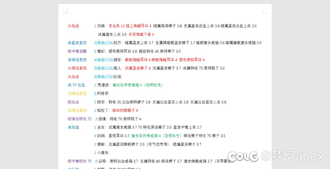The height and width of the screenshot is (169, 330).
Task: Click the character name '剑帝'
Action: click(x=117, y=60)
